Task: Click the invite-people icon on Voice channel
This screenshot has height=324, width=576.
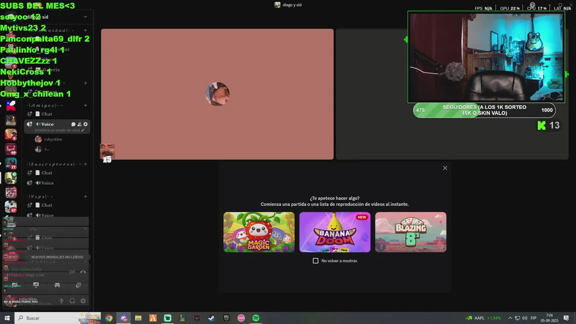Action: click(x=79, y=124)
